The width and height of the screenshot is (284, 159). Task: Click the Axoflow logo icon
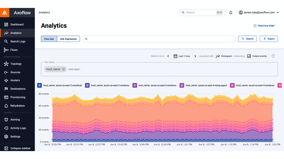tap(5, 13)
